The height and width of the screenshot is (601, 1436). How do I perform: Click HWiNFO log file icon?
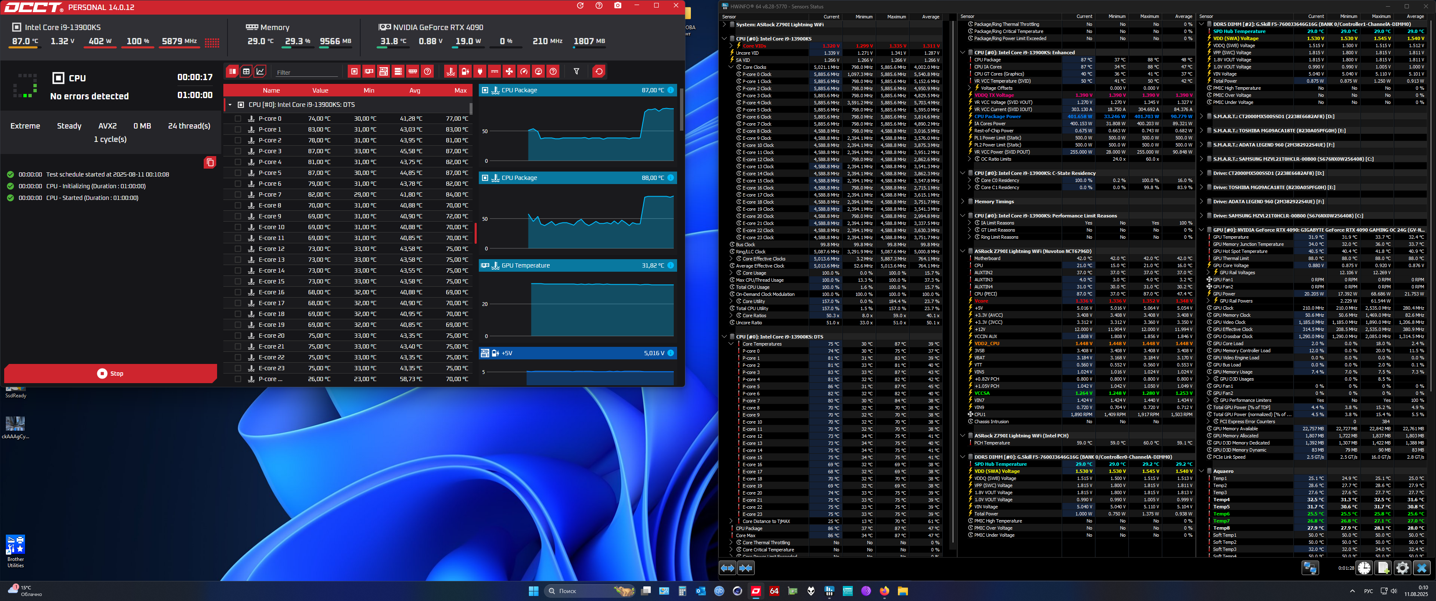1383,568
